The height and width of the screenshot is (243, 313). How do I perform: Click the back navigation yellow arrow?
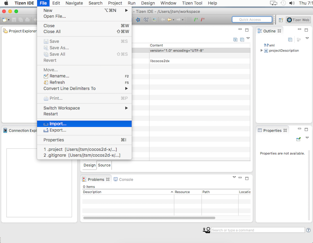169,20
